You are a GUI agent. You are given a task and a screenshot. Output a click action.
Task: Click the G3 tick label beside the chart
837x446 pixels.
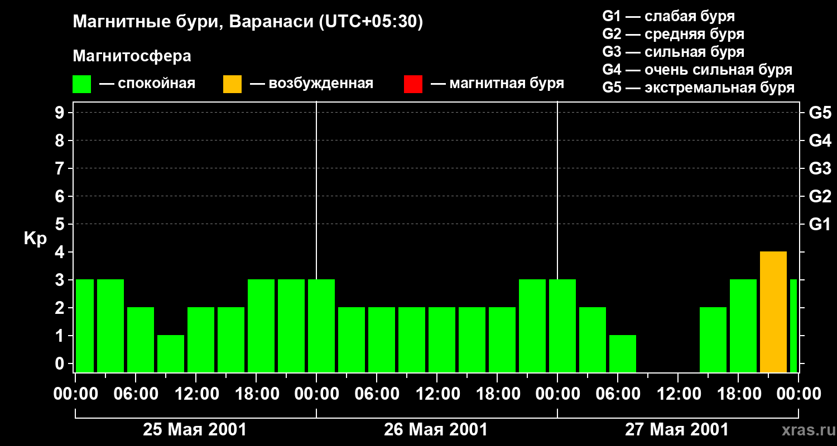pos(820,168)
